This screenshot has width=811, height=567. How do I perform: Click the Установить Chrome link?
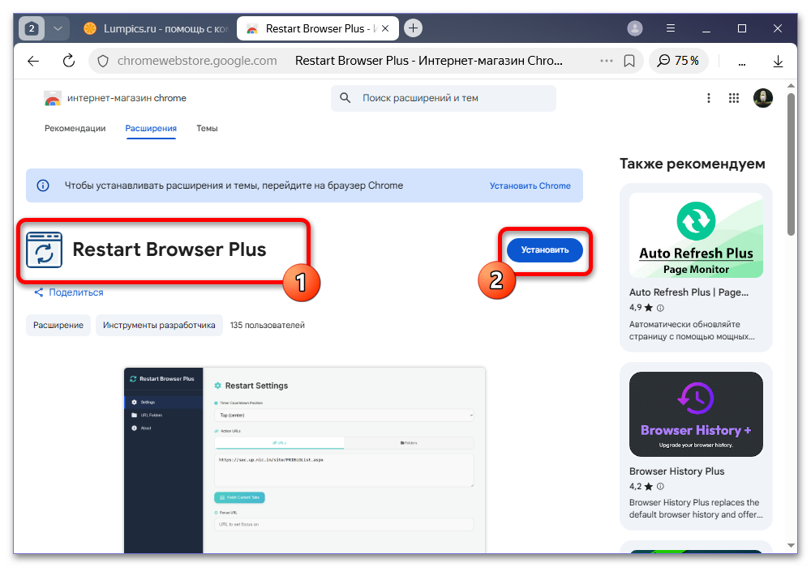point(530,185)
